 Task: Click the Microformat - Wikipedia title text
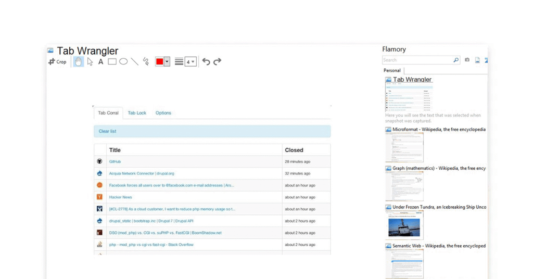pos(439,130)
